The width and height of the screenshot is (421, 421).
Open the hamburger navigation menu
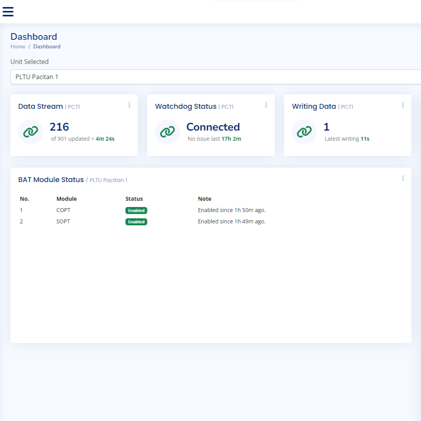tap(8, 12)
